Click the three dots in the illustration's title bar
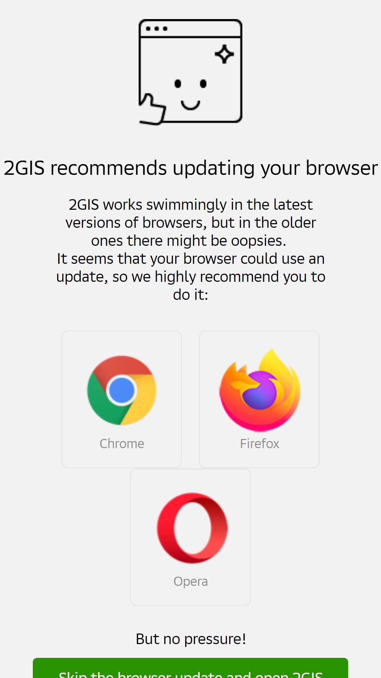 (157, 29)
